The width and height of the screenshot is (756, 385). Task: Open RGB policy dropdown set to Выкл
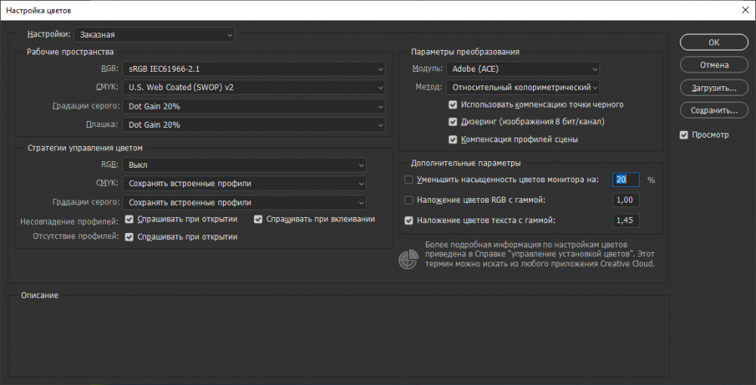[244, 165]
